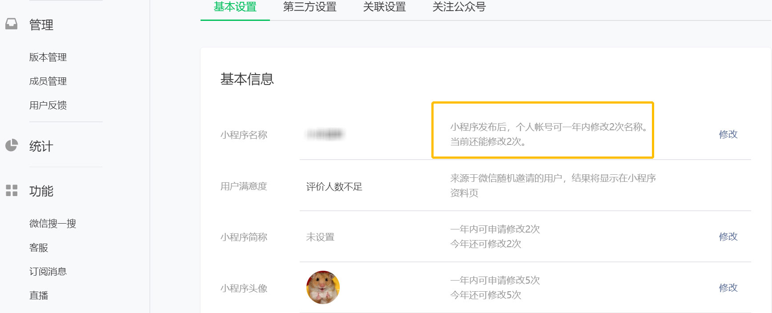Click 修改 beside 小程序简称
The image size is (772, 313).
[728, 237]
